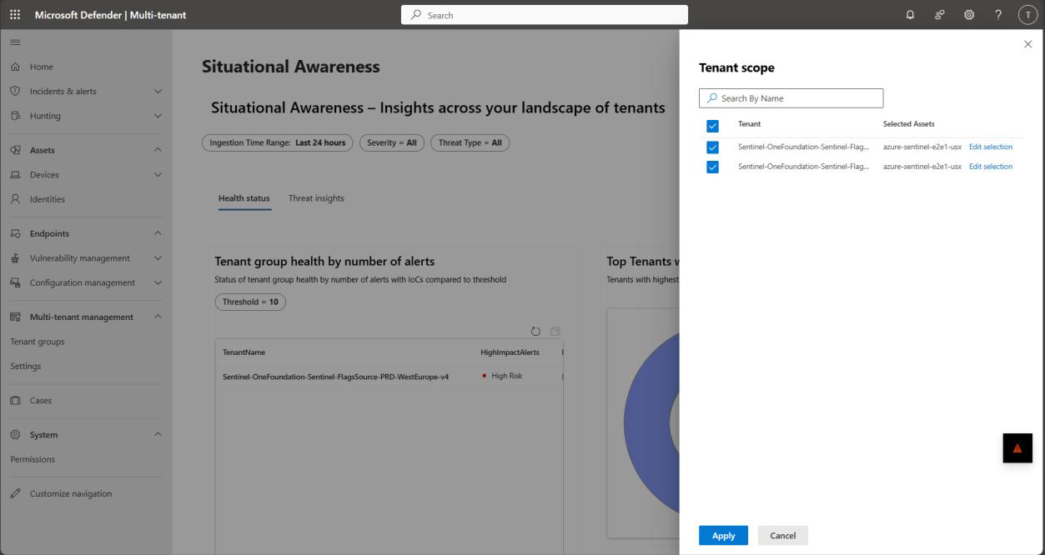Open the user account avatar T

[x=1027, y=15]
